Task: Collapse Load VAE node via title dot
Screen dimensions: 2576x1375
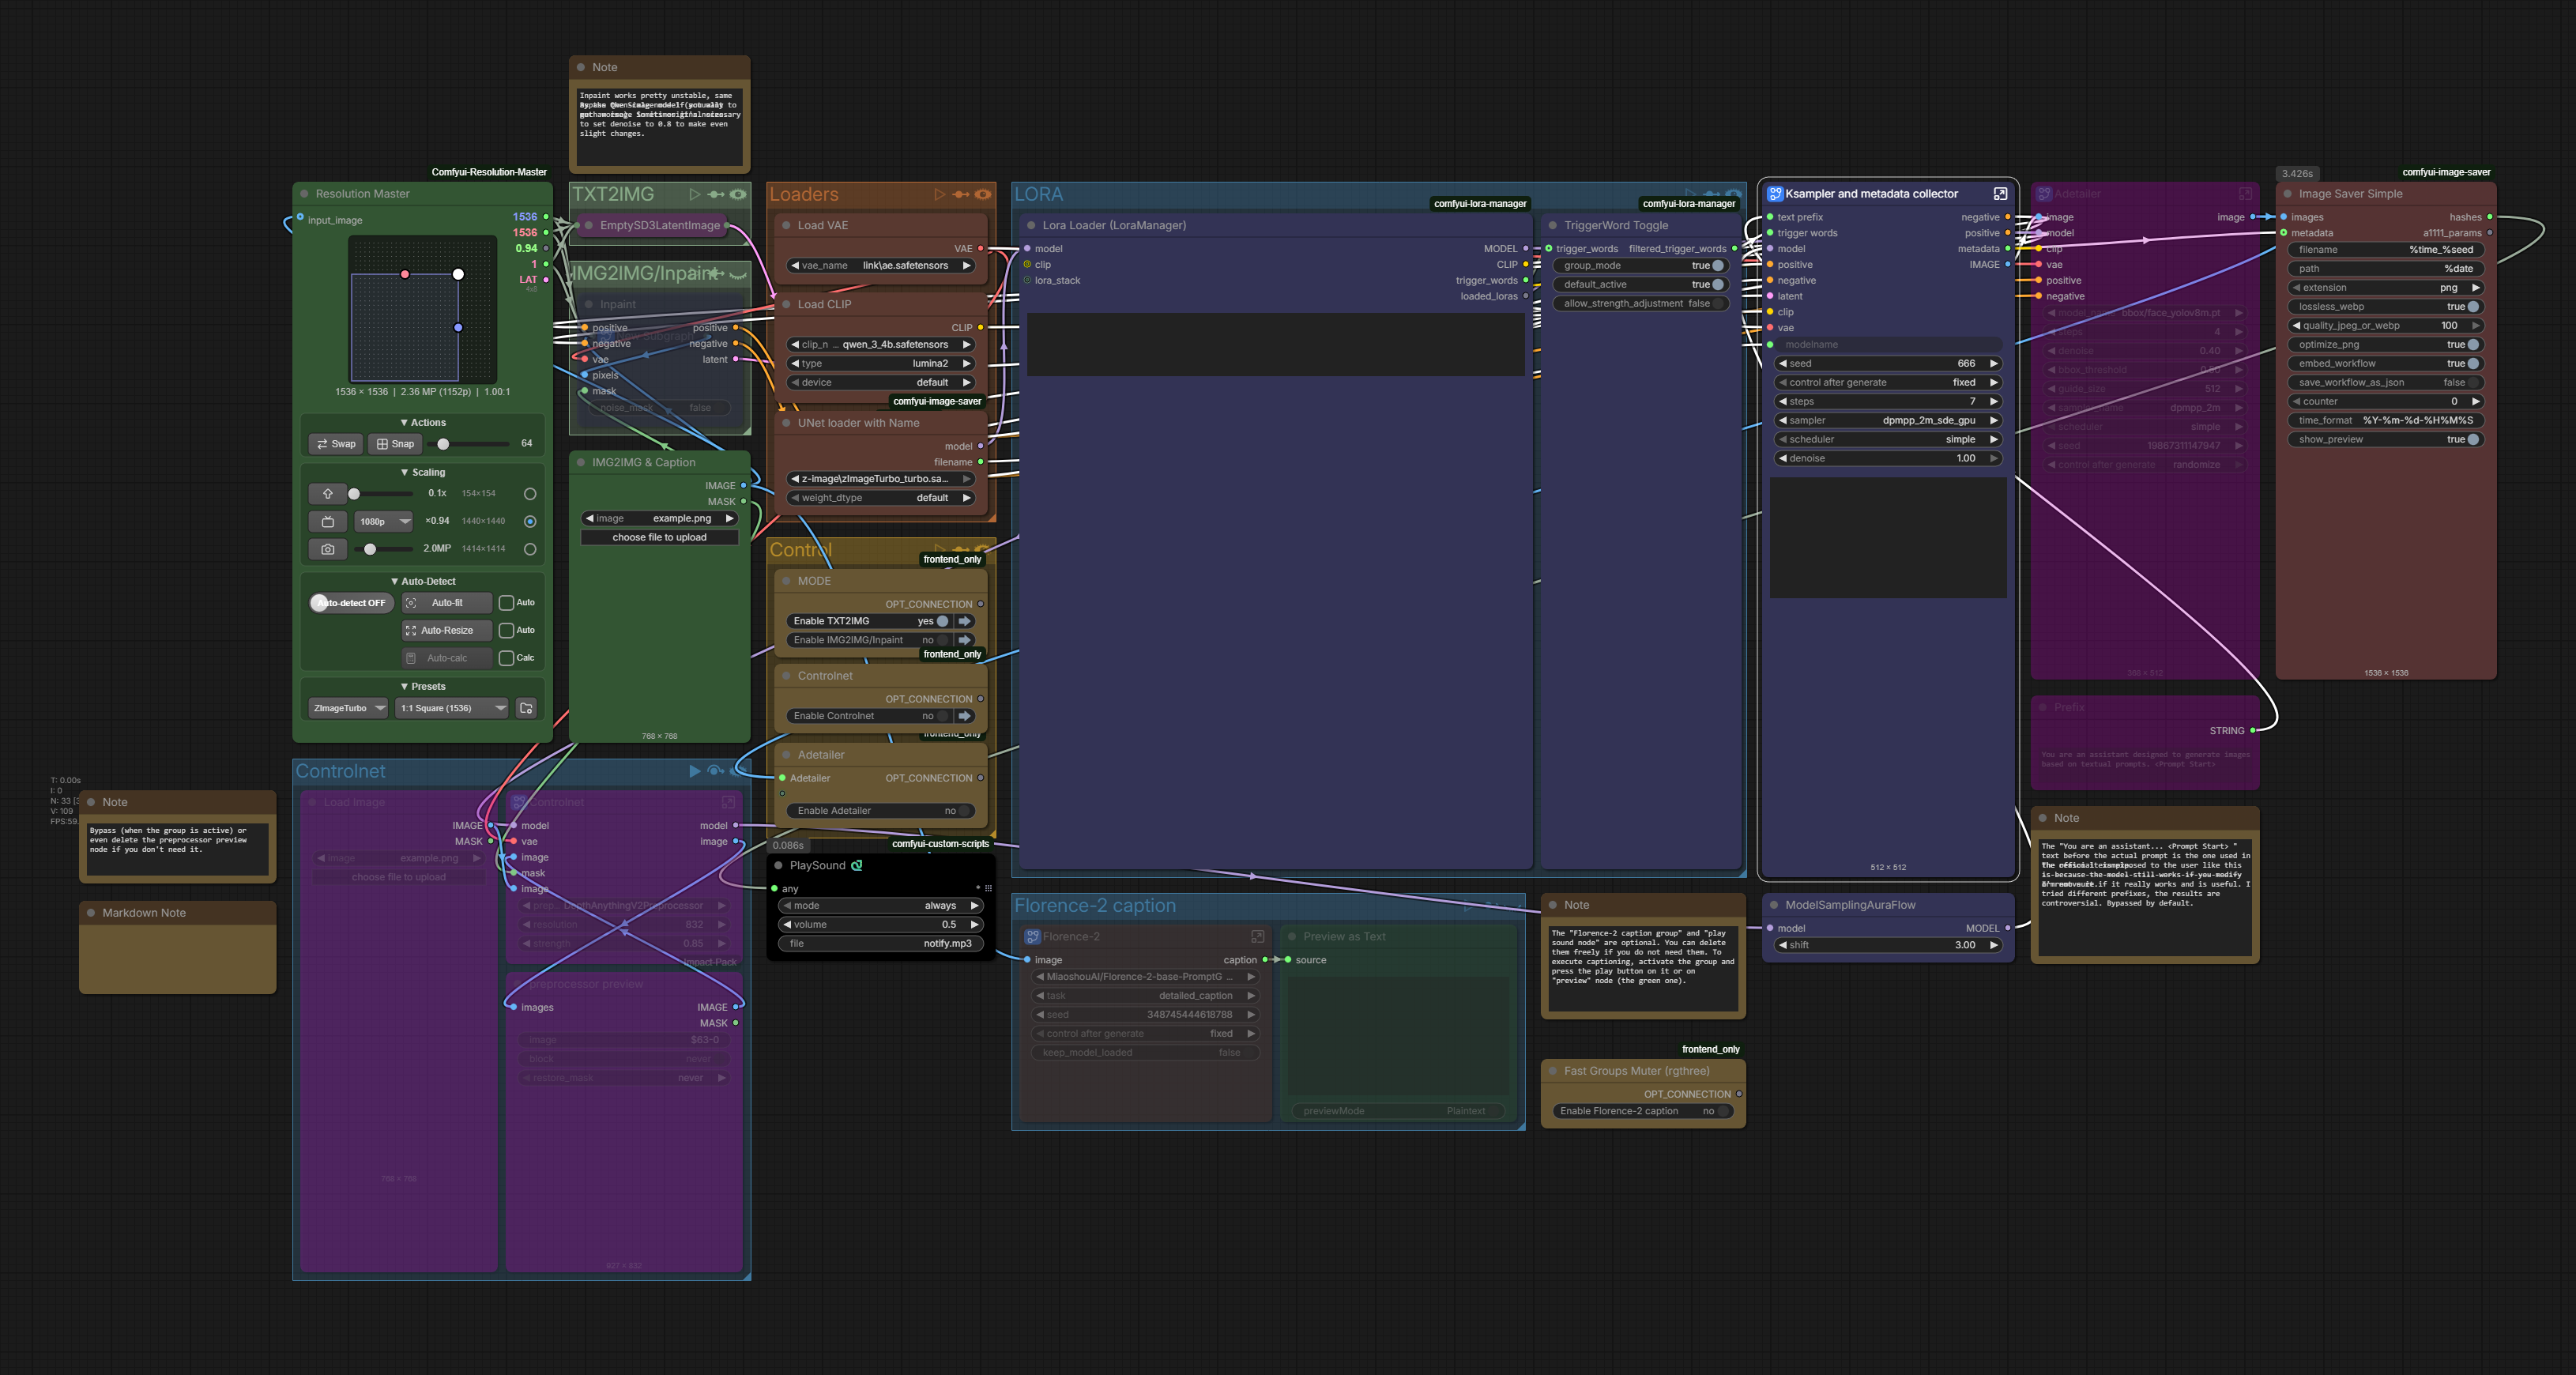Action: tap(786, 226)
